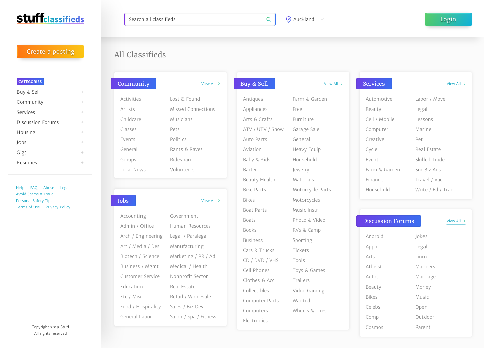Screen dimensions: 484x348
Task: Select Antiques in Buy & Sell
Action: [x=253, y=99]
